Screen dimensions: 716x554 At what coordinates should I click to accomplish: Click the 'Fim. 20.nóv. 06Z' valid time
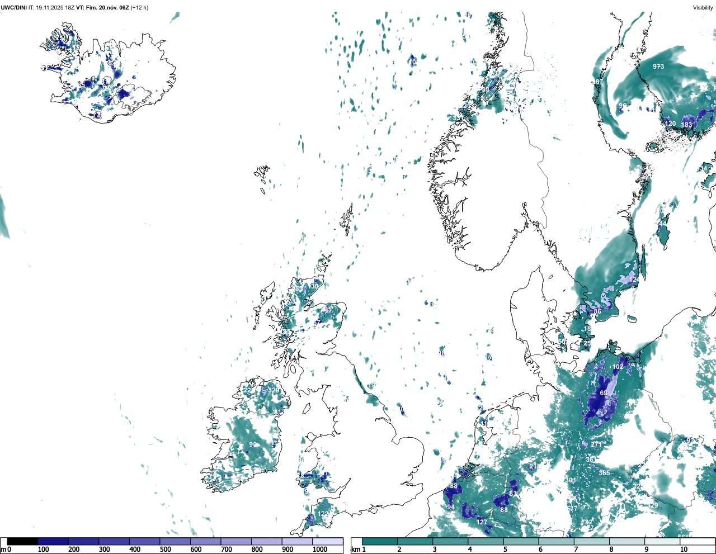point(107,8)
